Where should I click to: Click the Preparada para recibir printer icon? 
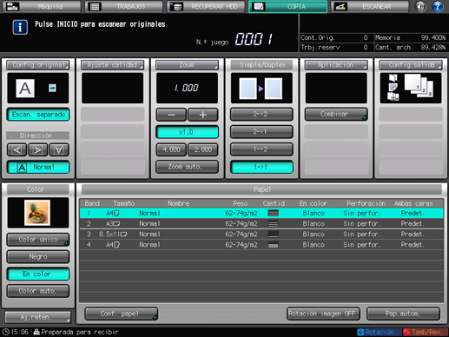[x=36, y=332]
